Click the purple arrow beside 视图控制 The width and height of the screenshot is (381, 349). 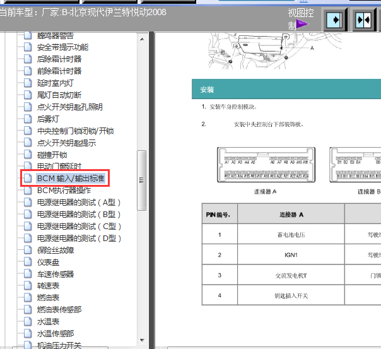pos(302,25)
